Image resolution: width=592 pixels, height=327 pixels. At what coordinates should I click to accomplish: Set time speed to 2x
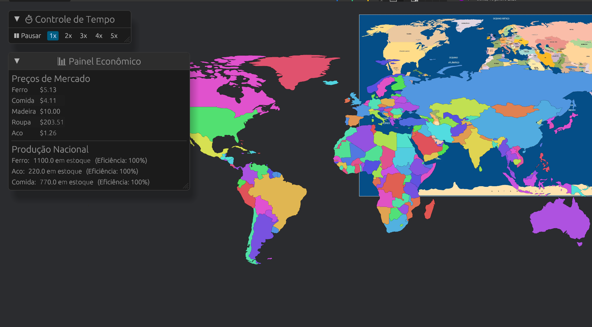click(68, 36)
